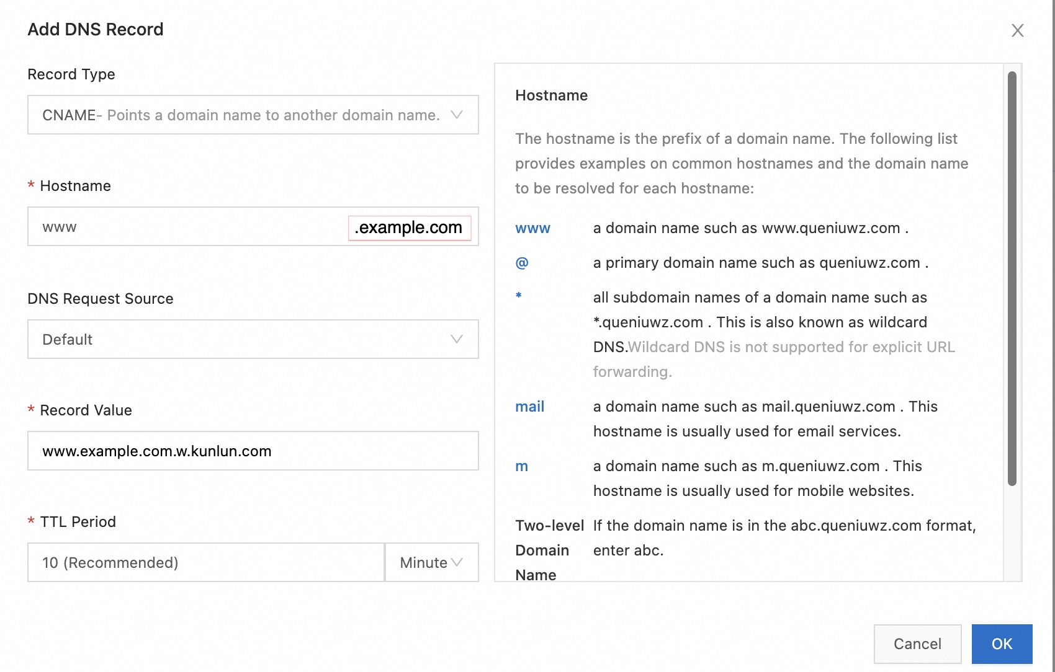Click the help panel vertical scrollbar
The image size is (1055, 672).
click(x=1012, y=279)
